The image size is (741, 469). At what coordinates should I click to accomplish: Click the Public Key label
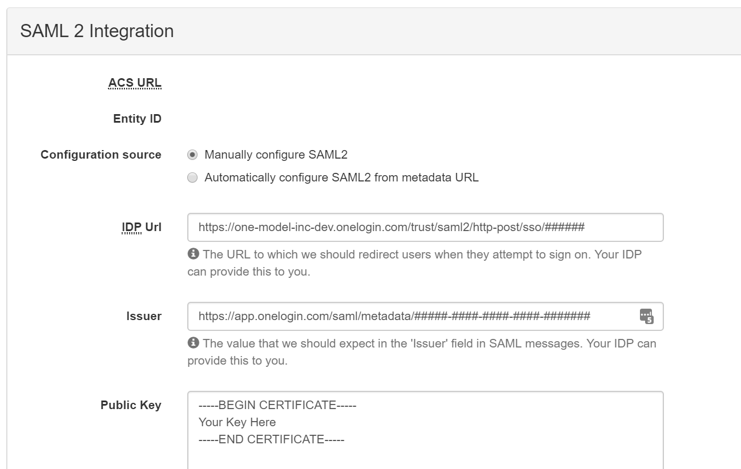[131, 405]
